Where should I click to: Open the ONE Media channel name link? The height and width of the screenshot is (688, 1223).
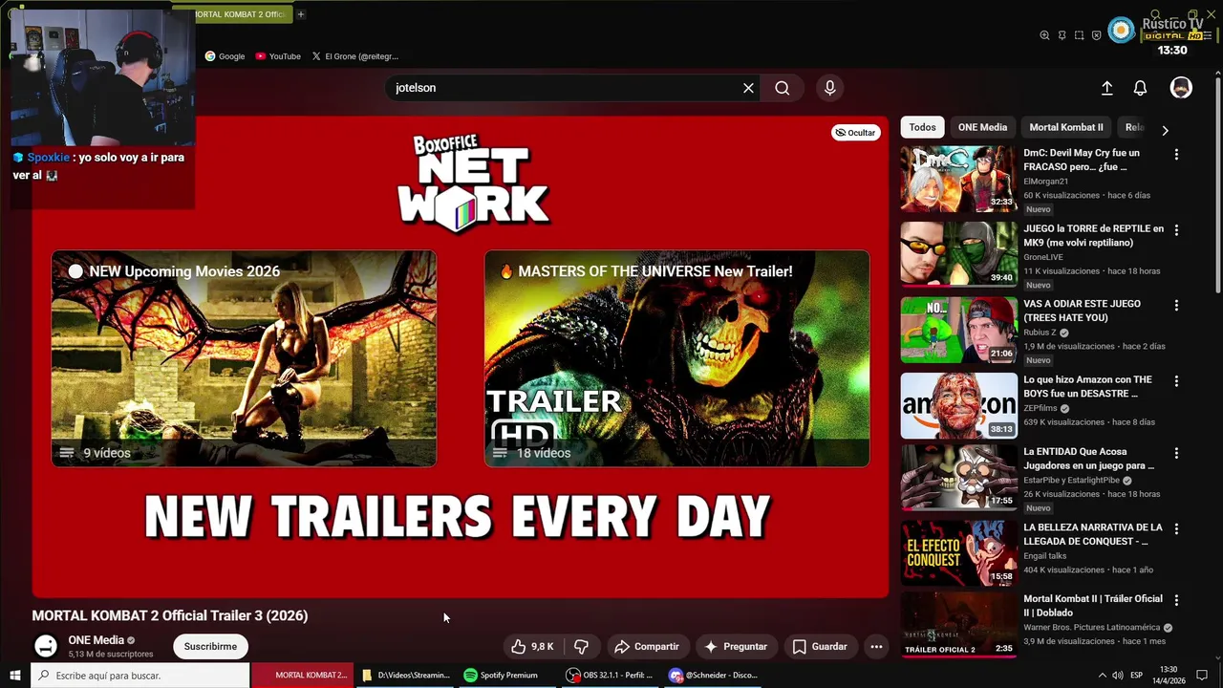[96, 640]
